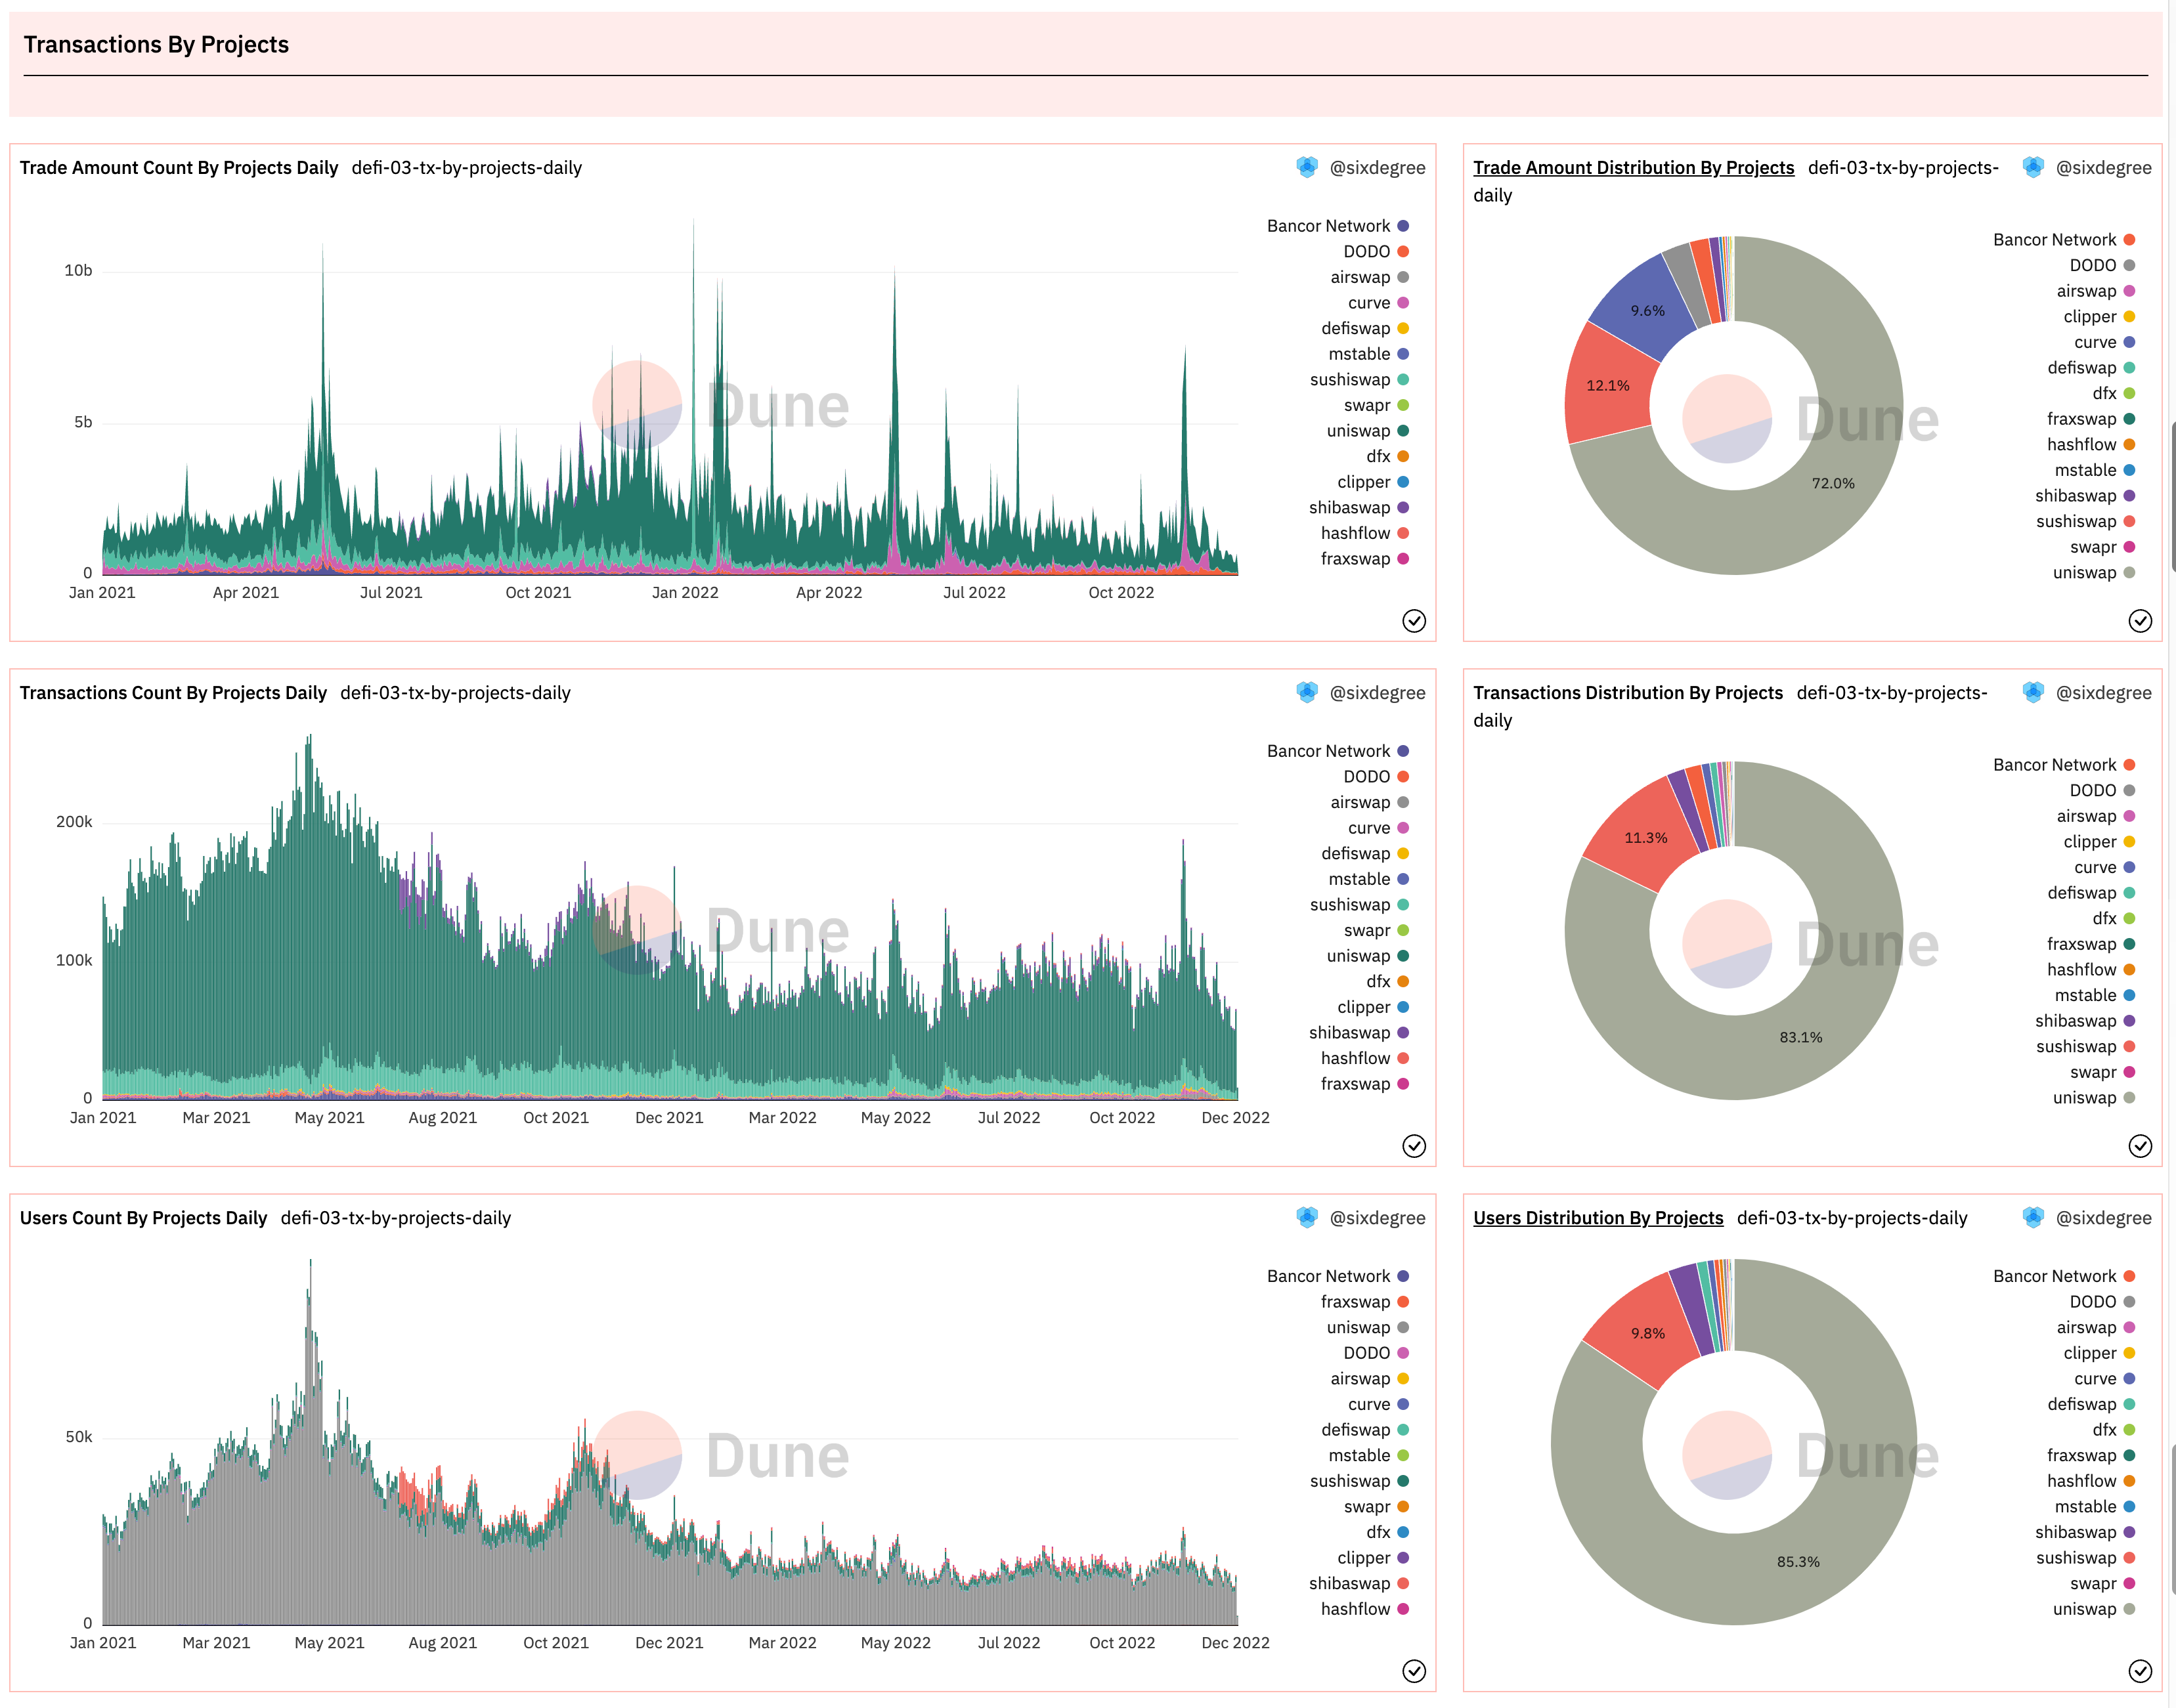This screenshot has height=1708, width=2176.
Task: Click the sixdegree avatar on Users Distribution chart
Action: coord(2033,1217)
